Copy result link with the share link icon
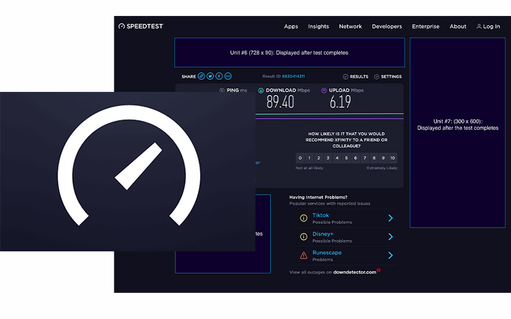The width and height of the screenshot is (511, 319). pyautogui.click(x=201, y=76)
